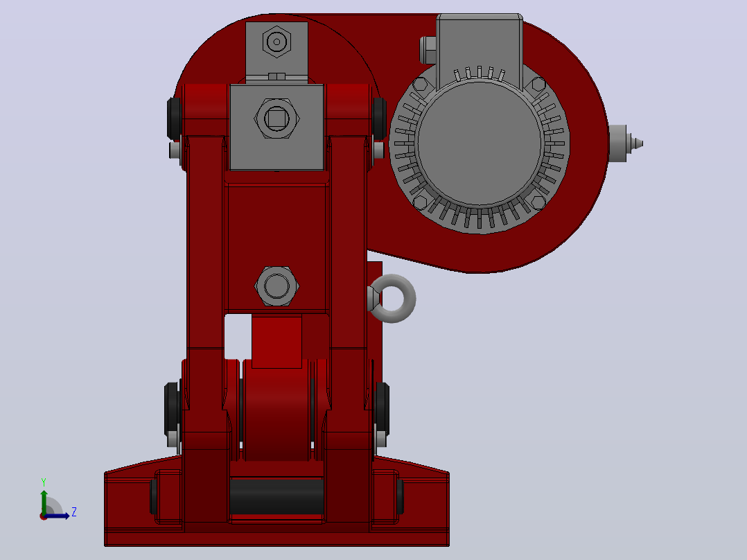Click the red origin ball of triad
Image resolution: width=747 pixels, height=560 pixels.
tap(43, 516)
